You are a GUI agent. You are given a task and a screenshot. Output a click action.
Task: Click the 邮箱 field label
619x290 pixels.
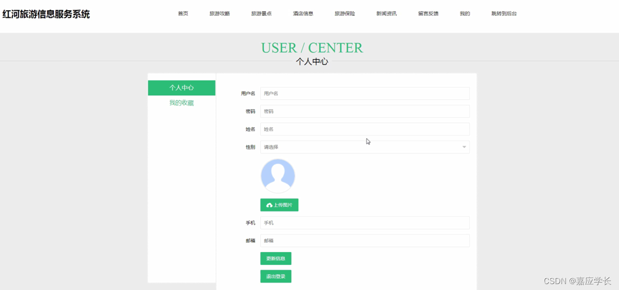(250, 241)
